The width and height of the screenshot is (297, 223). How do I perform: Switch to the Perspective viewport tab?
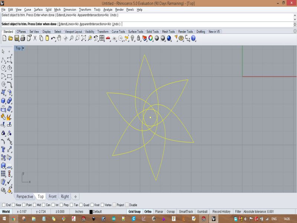point(25,197)
